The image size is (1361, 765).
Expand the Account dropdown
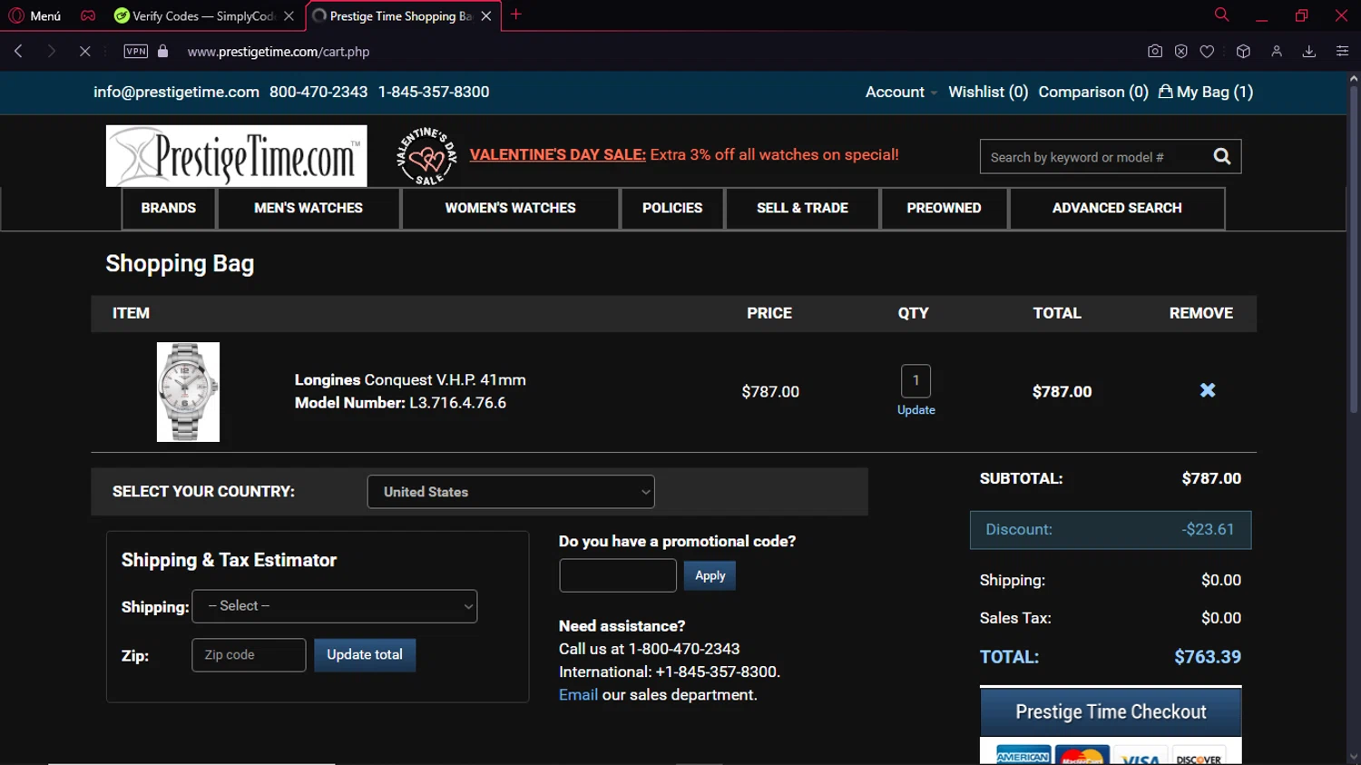pyautogui.click(x=901, y=92)
